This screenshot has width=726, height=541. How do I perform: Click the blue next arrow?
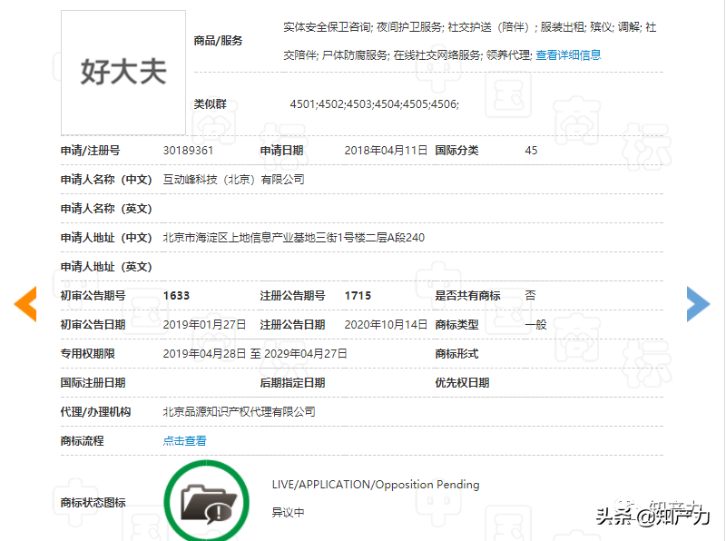point(698,304)
